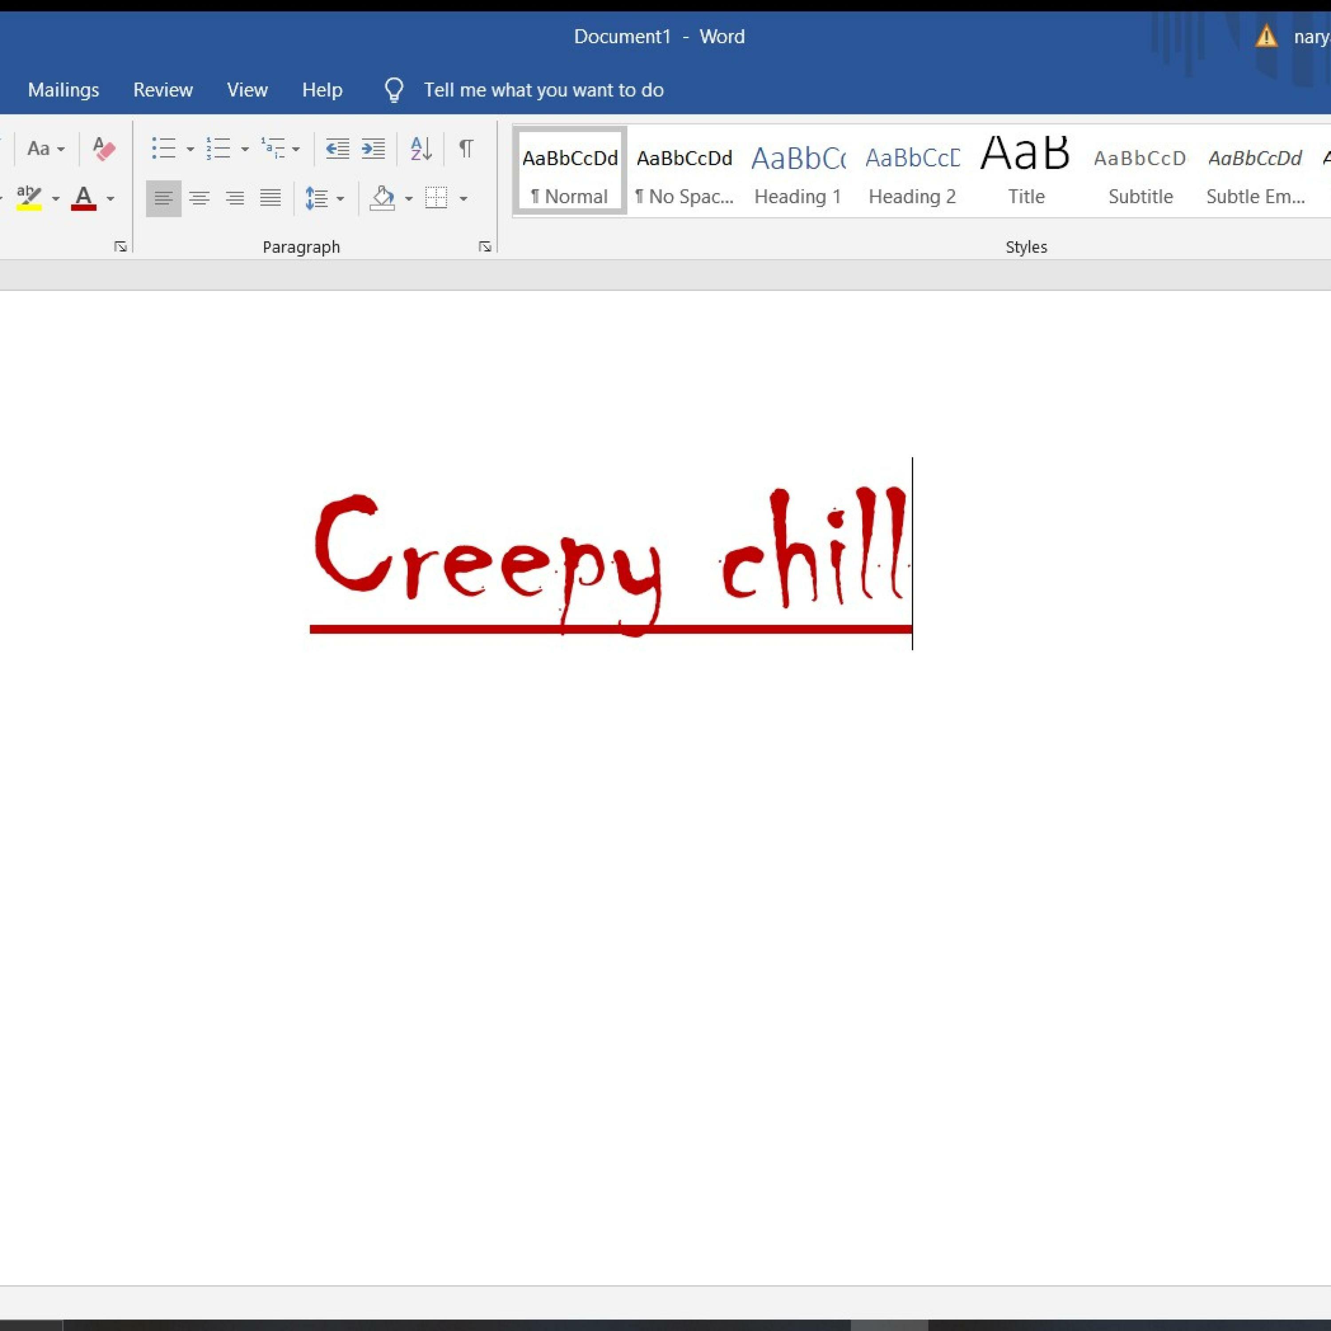1331x1331 pixels.
Task: Toggle show paragraph marks
Action: click(466, 148)
